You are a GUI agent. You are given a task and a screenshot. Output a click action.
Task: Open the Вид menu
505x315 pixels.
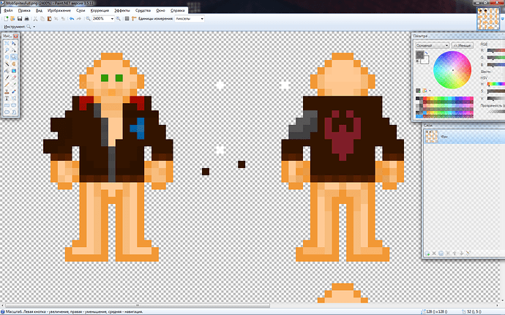[x=39, y=11]
